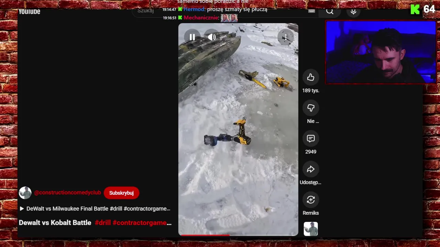Start voice search with microphone icon

[x=353, y=11]
